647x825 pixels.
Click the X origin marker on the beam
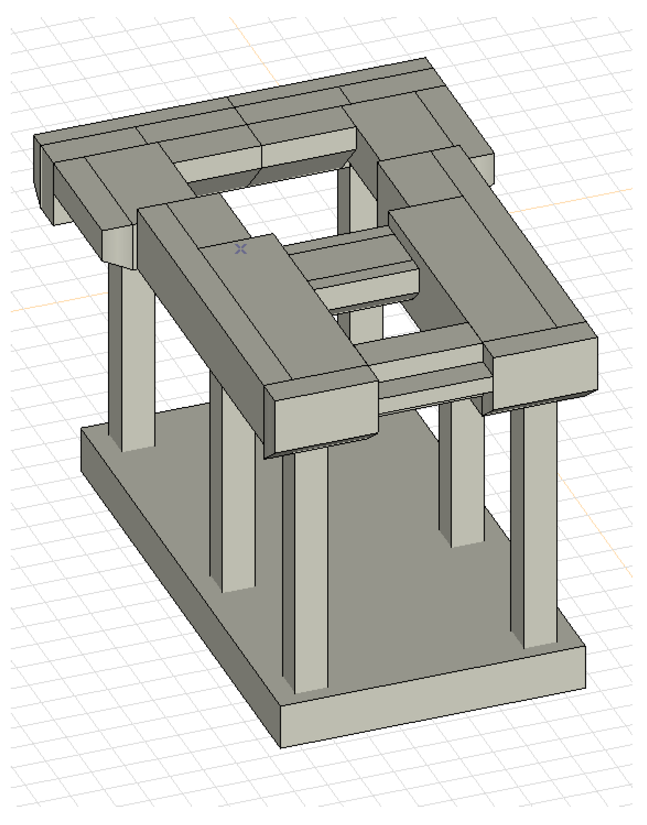241,250
